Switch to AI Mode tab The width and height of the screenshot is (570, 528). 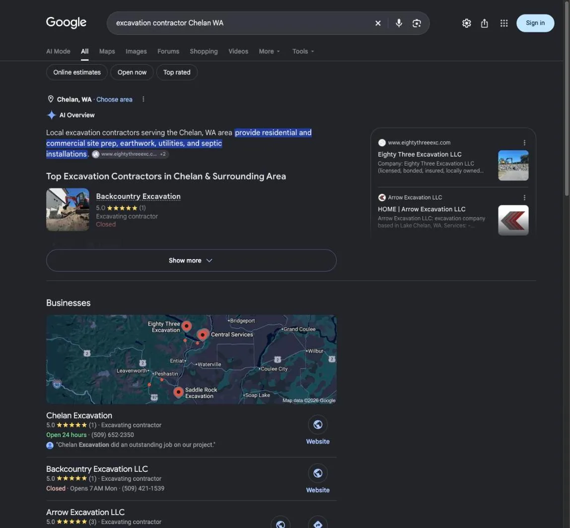(x=58, y=51)
